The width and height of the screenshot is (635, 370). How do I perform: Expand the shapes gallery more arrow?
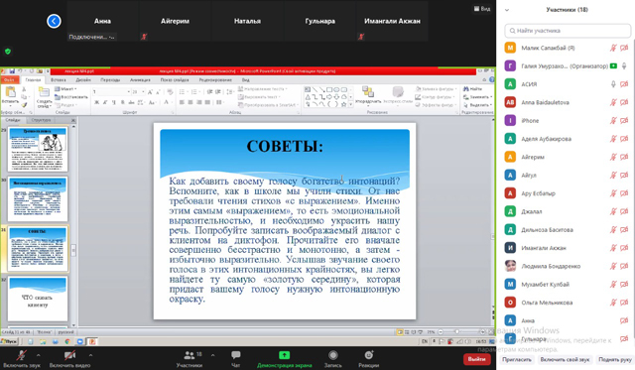coord(350,105)
